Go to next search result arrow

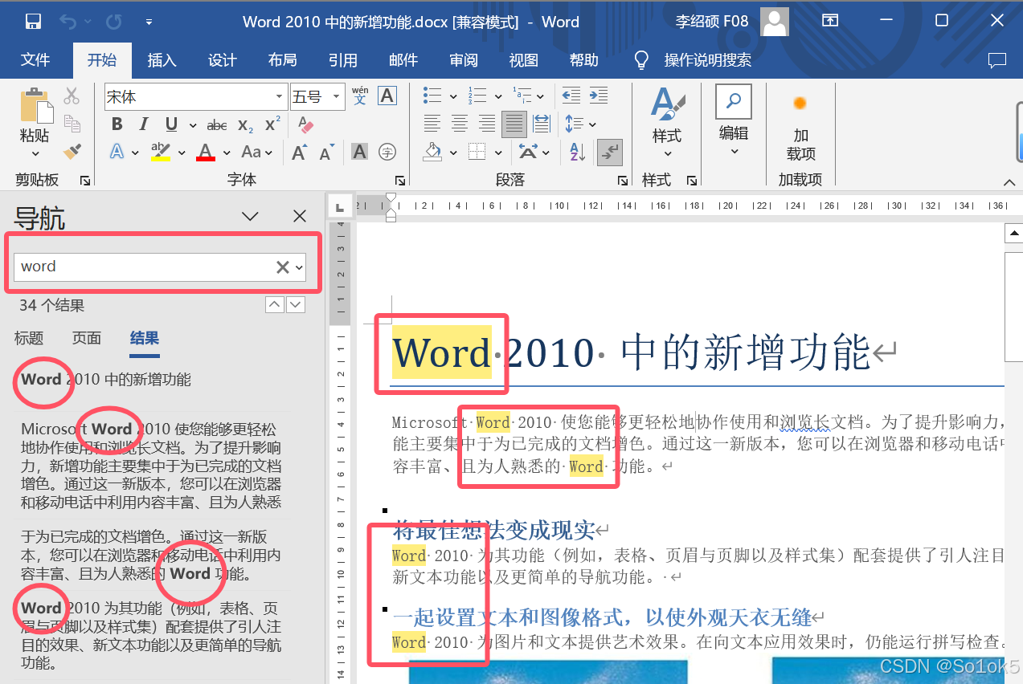pos(296,304)
